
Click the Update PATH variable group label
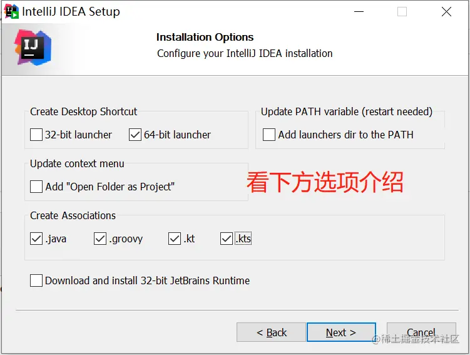tap(347, 111)
